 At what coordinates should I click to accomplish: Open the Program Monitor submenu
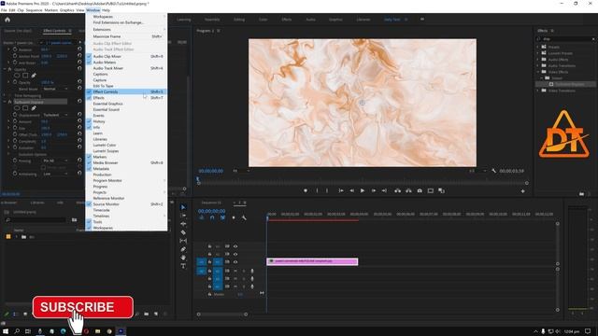coord(126,180)
